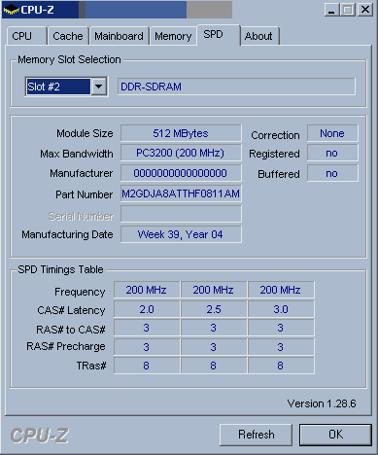Click the RAS# Precharge label
378x455 pixels.
pyautogui.click(x=66, y=346)
